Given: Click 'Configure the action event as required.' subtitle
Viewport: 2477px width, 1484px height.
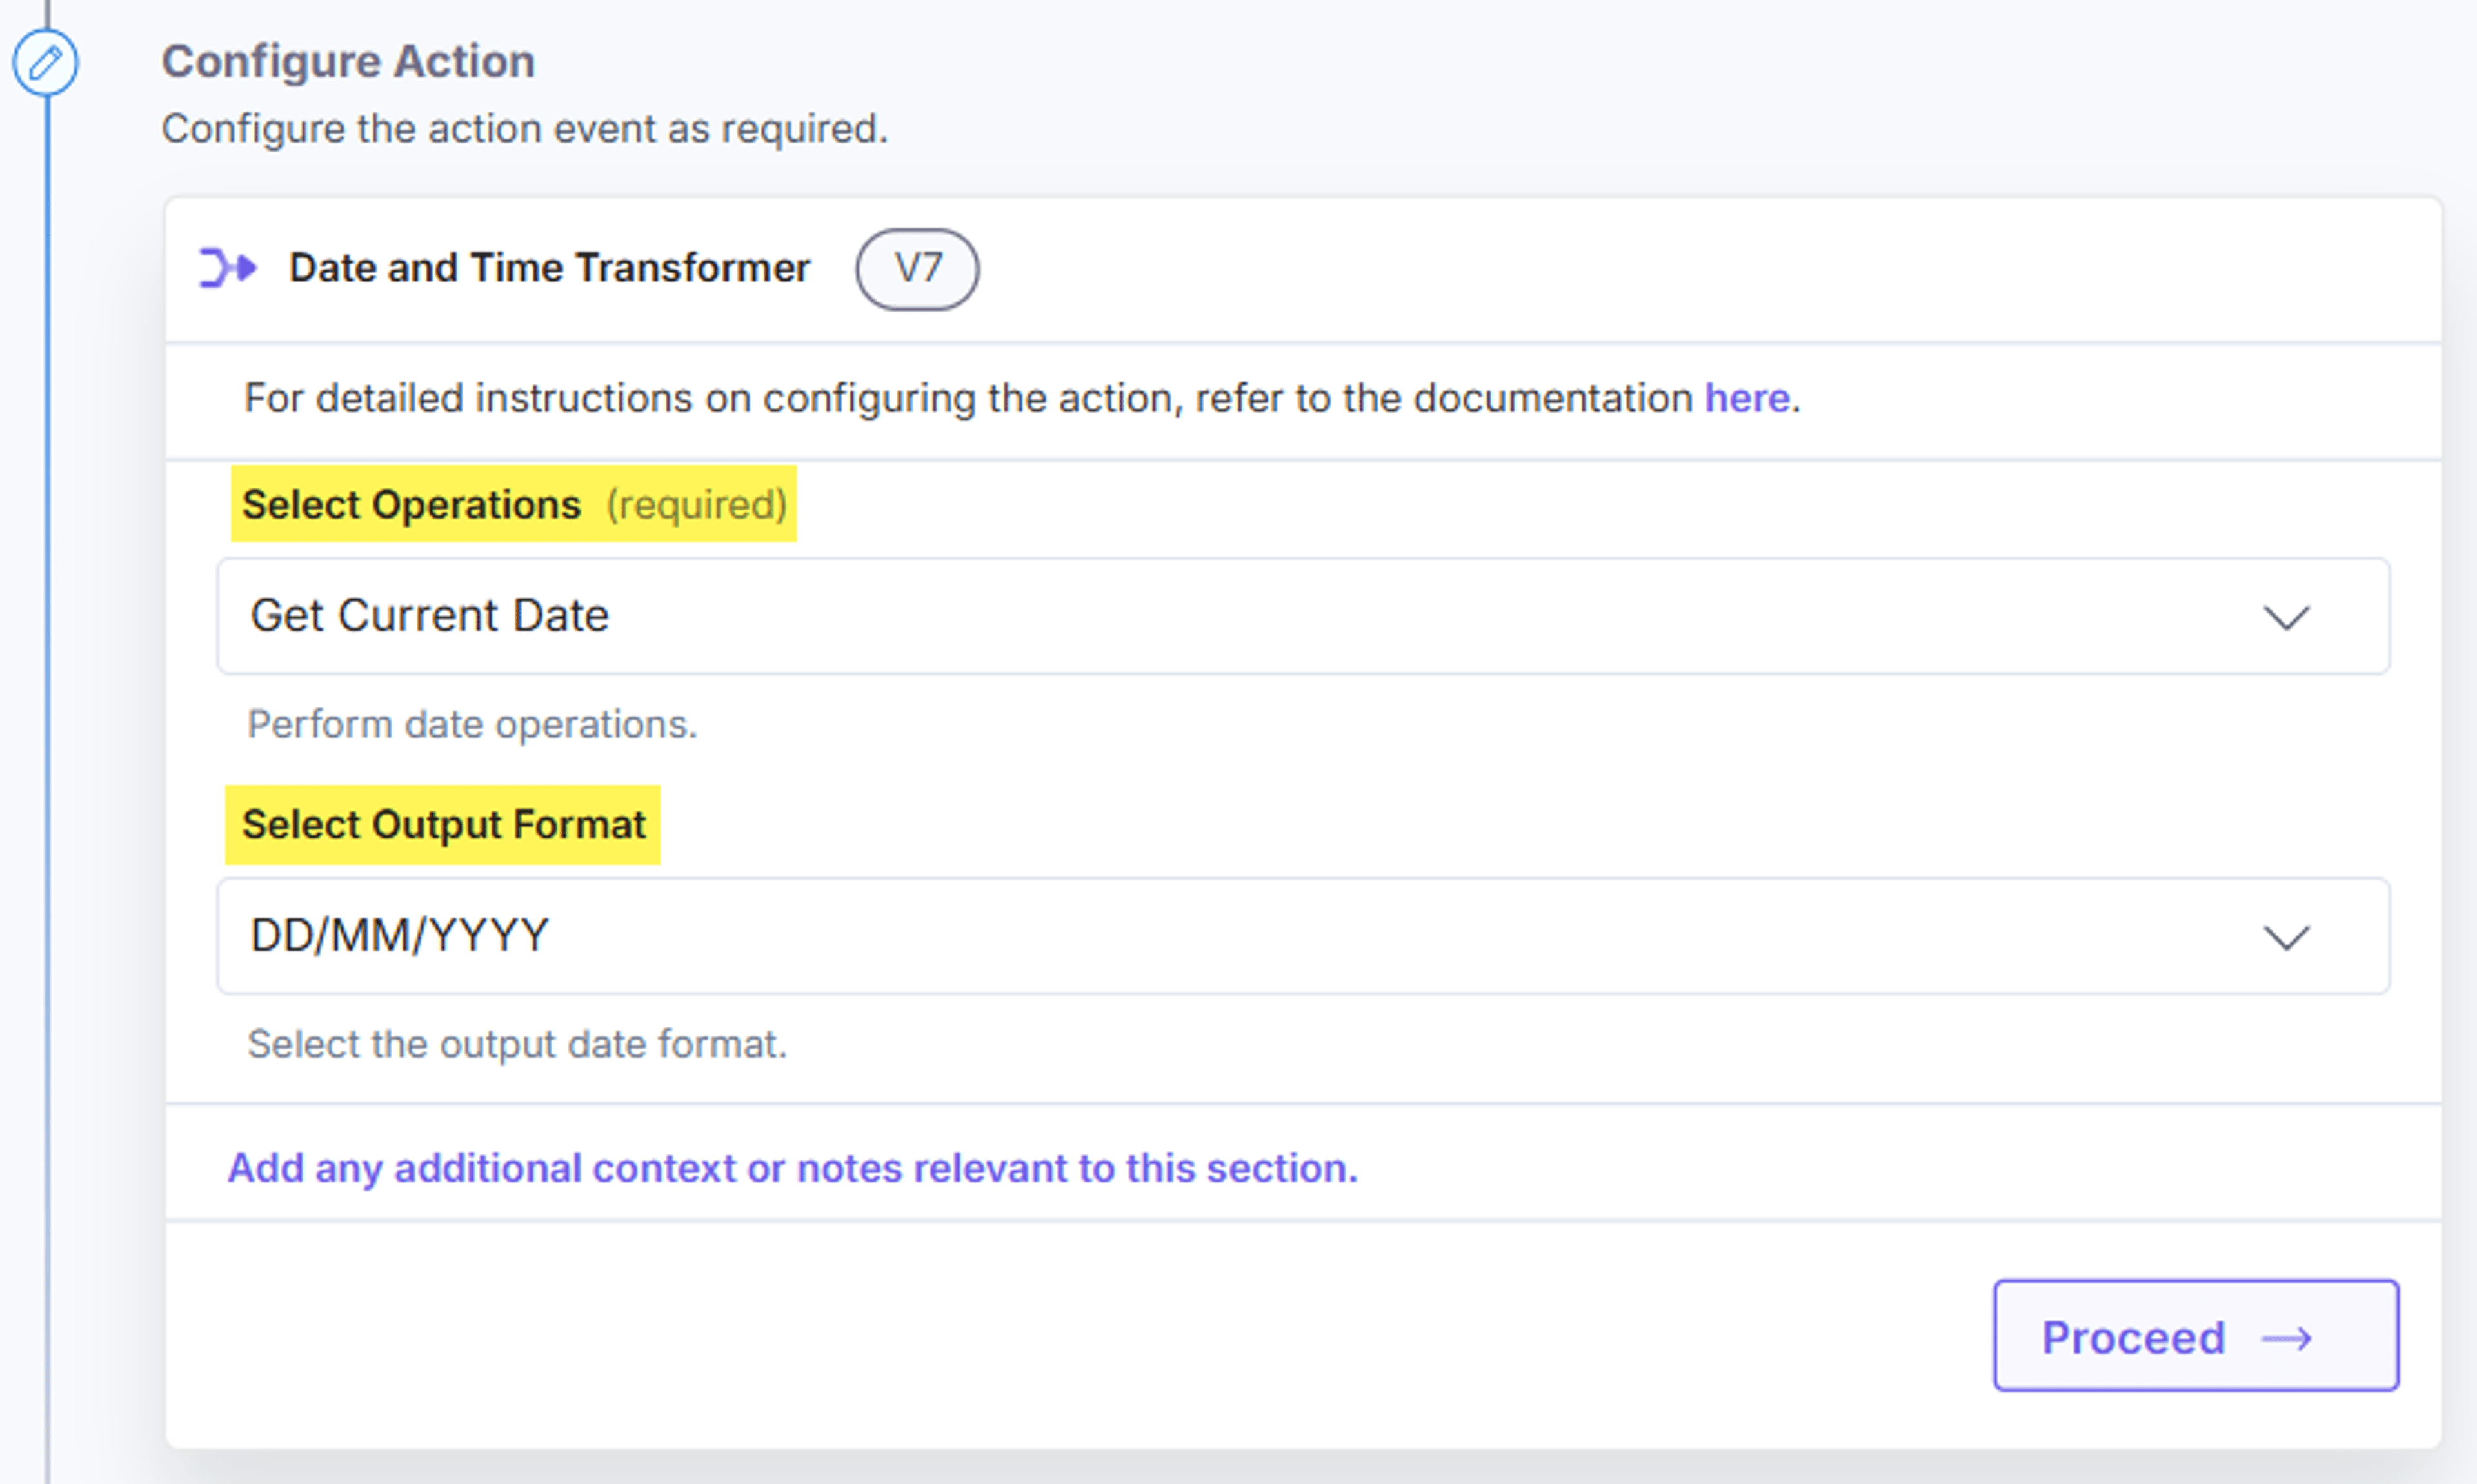Looking at the screenshot, I should 525,129.
